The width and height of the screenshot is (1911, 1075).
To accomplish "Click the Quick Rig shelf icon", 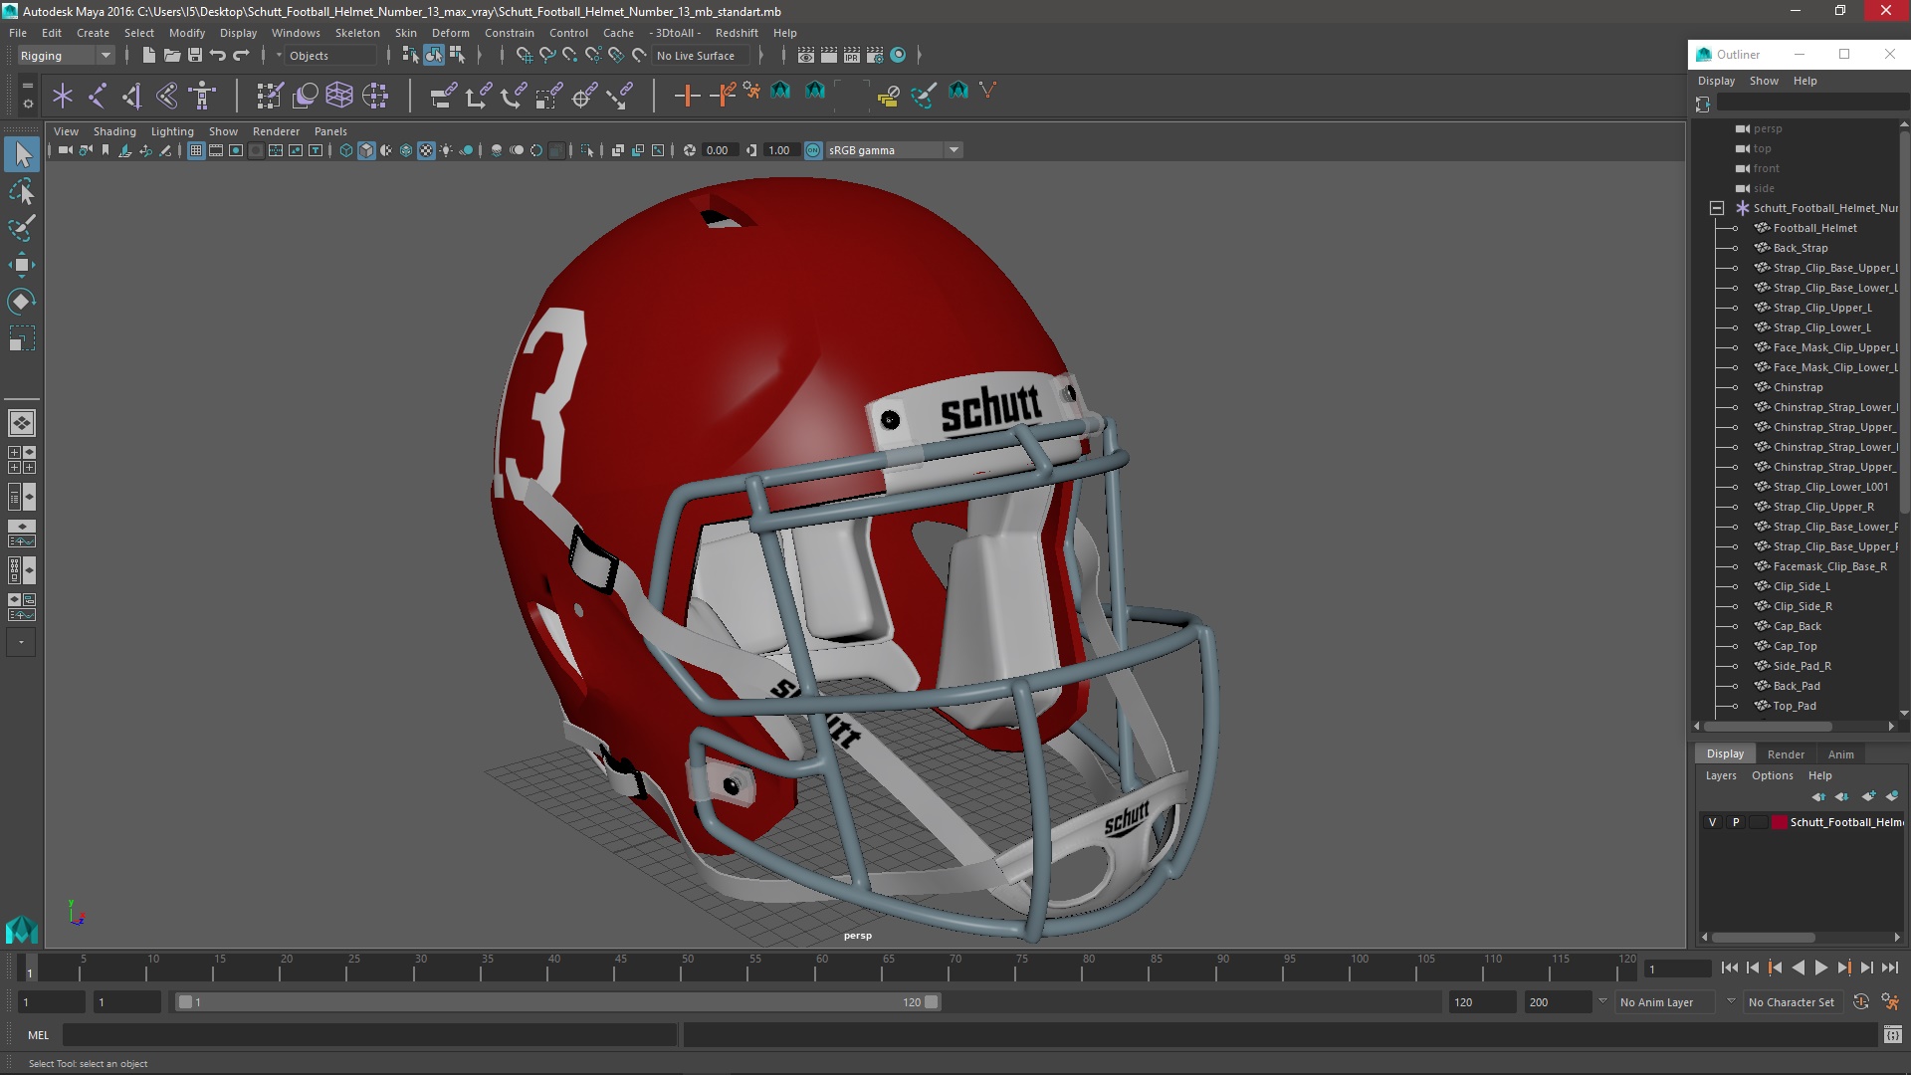I will [202, 96].
